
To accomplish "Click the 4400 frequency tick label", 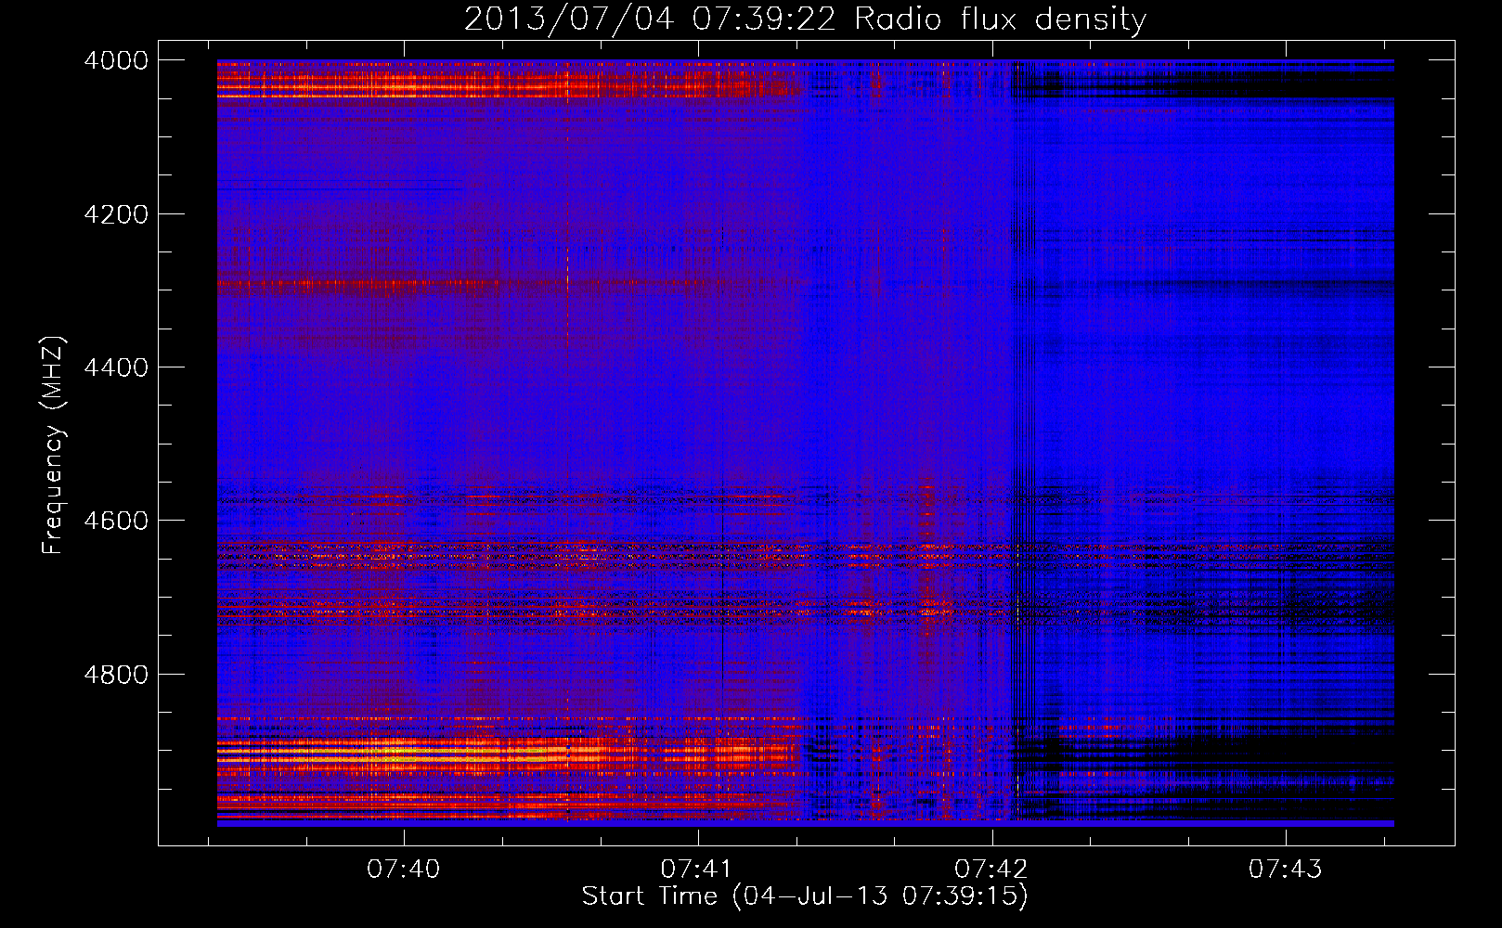I will click(116, 367).
